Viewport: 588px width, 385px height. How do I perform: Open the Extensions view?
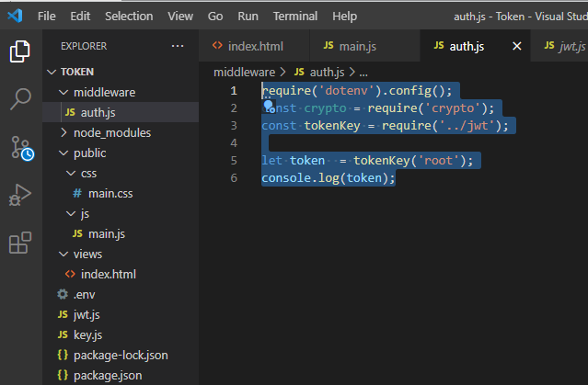[x=20, y=243]
